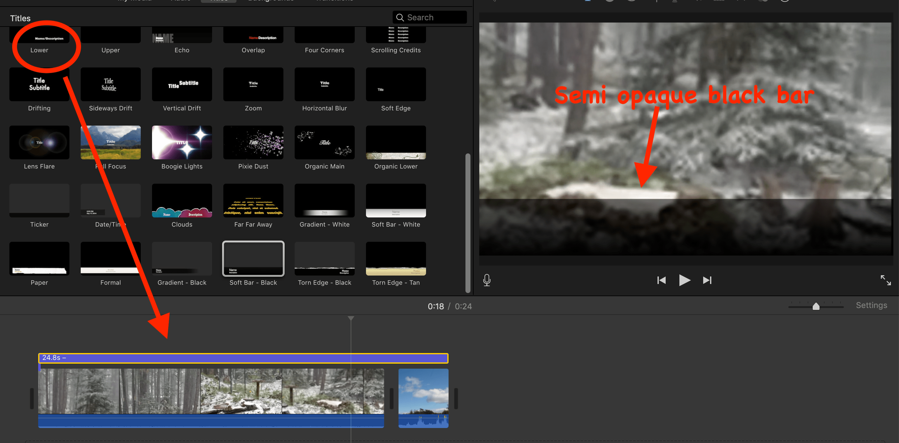Enter fullscreen playback with the arrows icon
This screenshot has width=899, height=443.
point(885,280)
